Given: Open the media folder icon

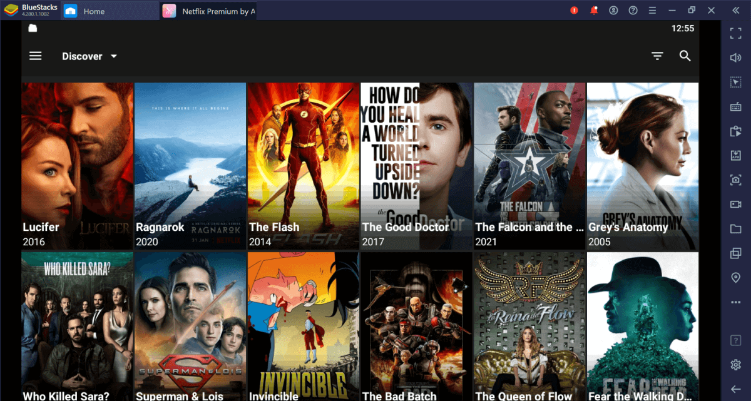Looking at the screenshot, I should coord(736,228).
